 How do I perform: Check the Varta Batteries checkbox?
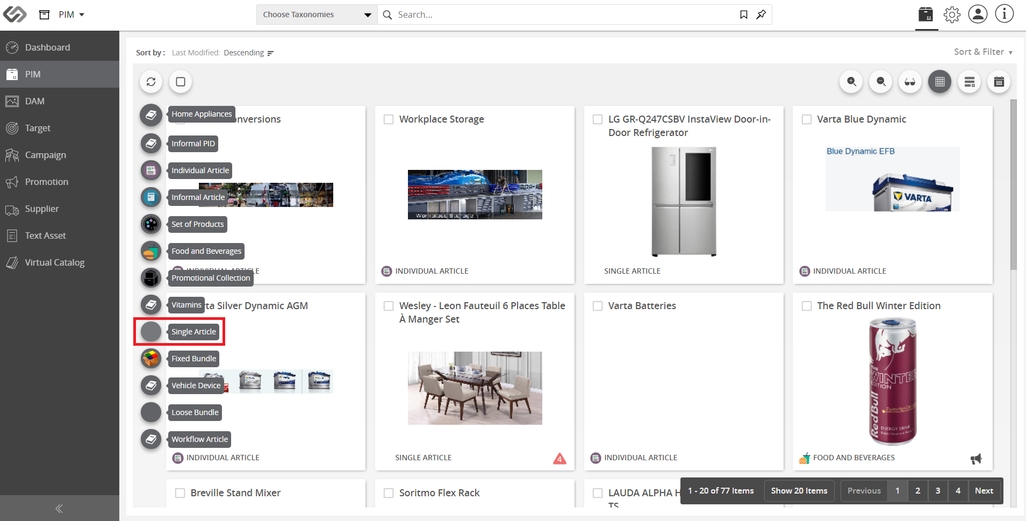tap(598, 306)
